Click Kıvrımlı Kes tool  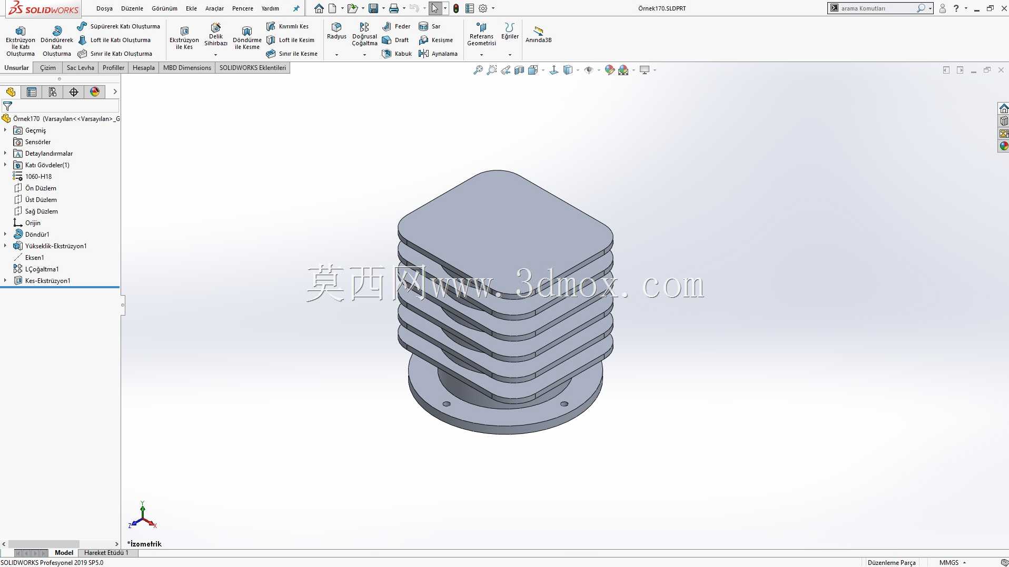click(x=288, y=26)
